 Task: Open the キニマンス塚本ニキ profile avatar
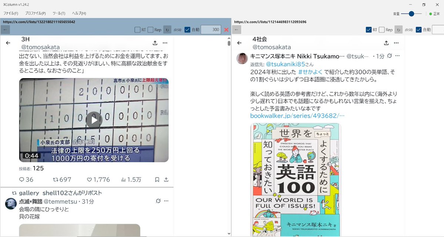click(x=242, y=59)
